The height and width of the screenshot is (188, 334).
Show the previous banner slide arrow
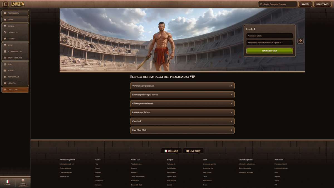click(x=65, y=41)
